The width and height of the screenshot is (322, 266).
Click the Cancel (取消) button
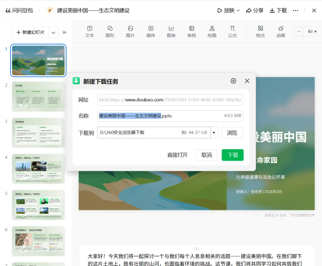(206, 155)
